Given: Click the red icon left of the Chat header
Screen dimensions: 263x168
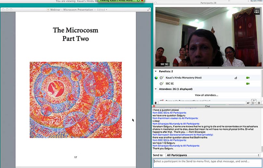Looking at the screenshot, I should 154,106.
